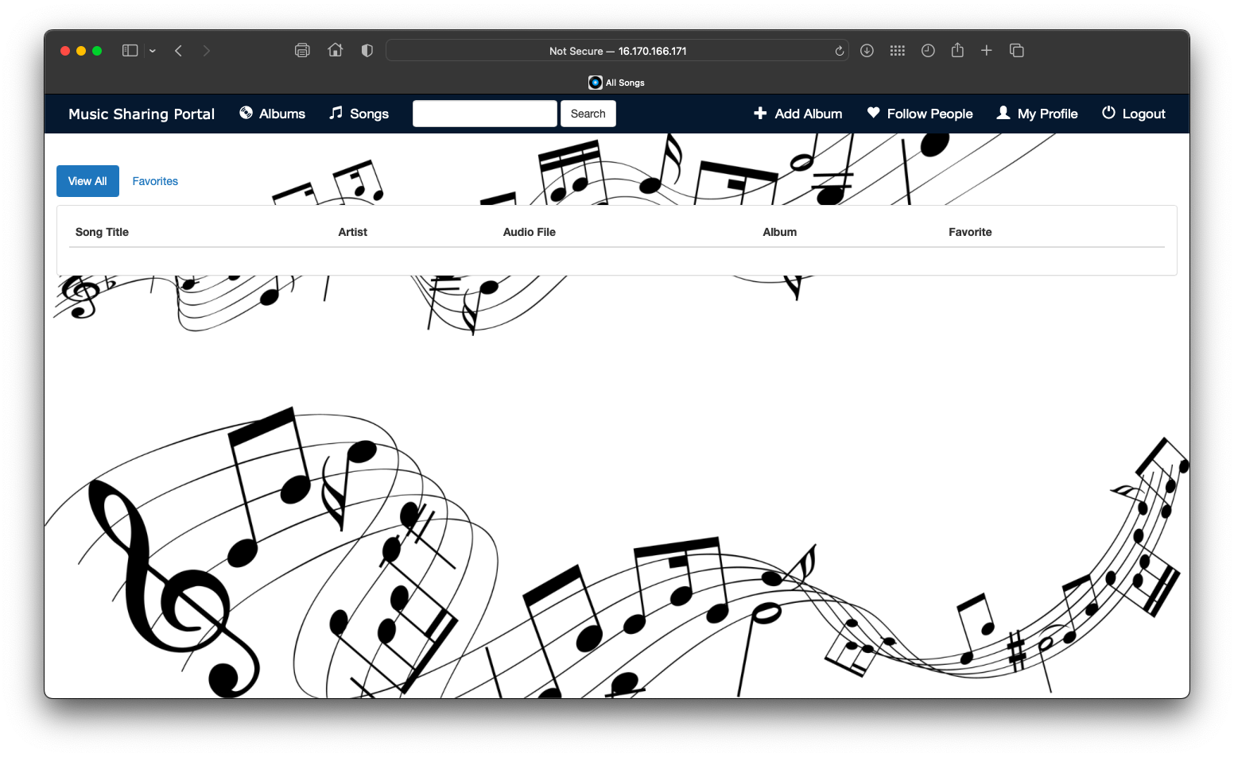Switch to the Favorites tab
The height and width of the screenshot is (757, 1234).
pyautogui.click(x=155, y=181)
